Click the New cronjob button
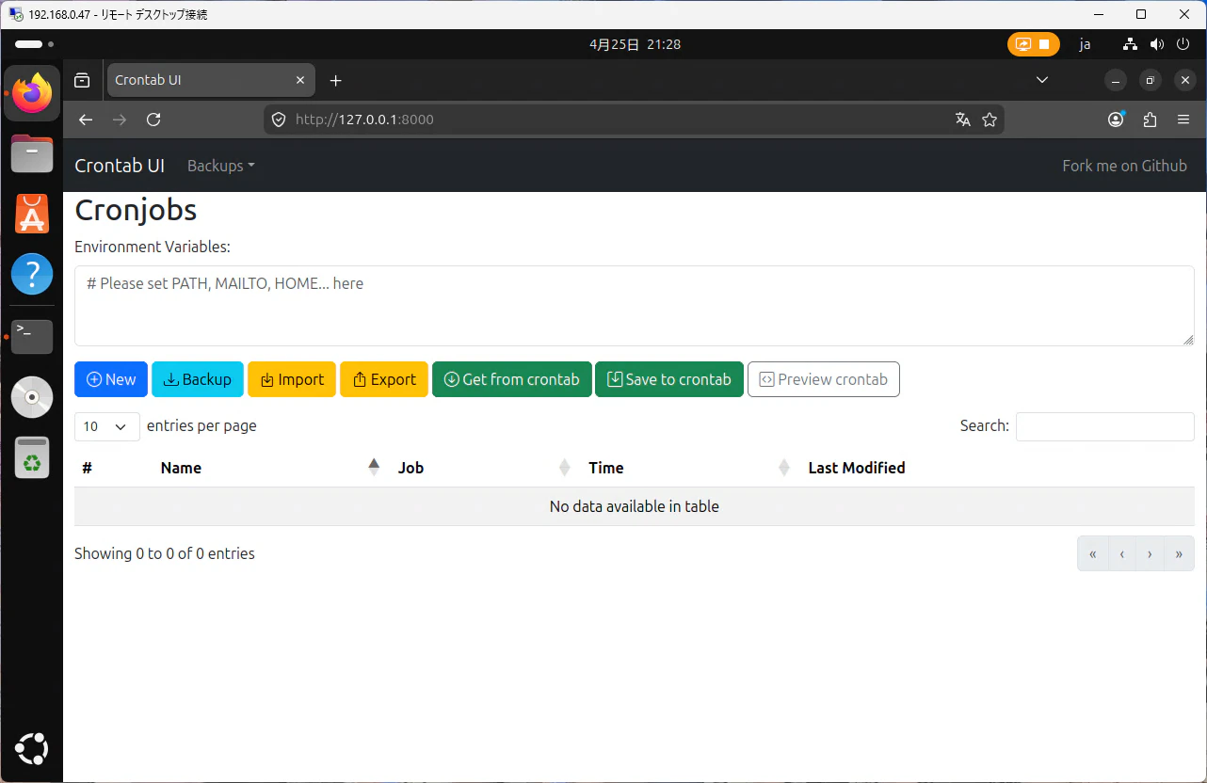 [x=111, y=379]
